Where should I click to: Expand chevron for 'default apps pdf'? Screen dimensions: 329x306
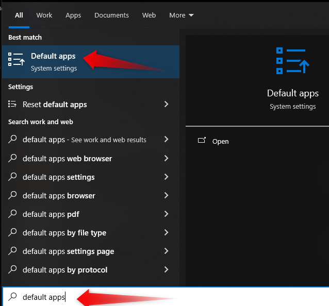click(166, 214)
